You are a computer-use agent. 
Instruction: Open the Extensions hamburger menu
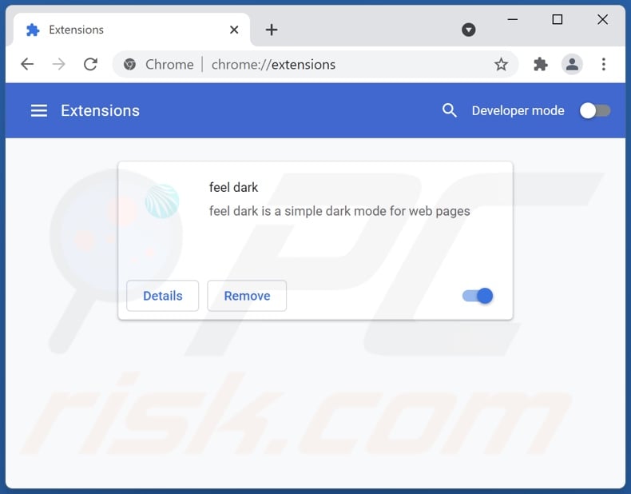pyautogui.click(x=39, y=111)
